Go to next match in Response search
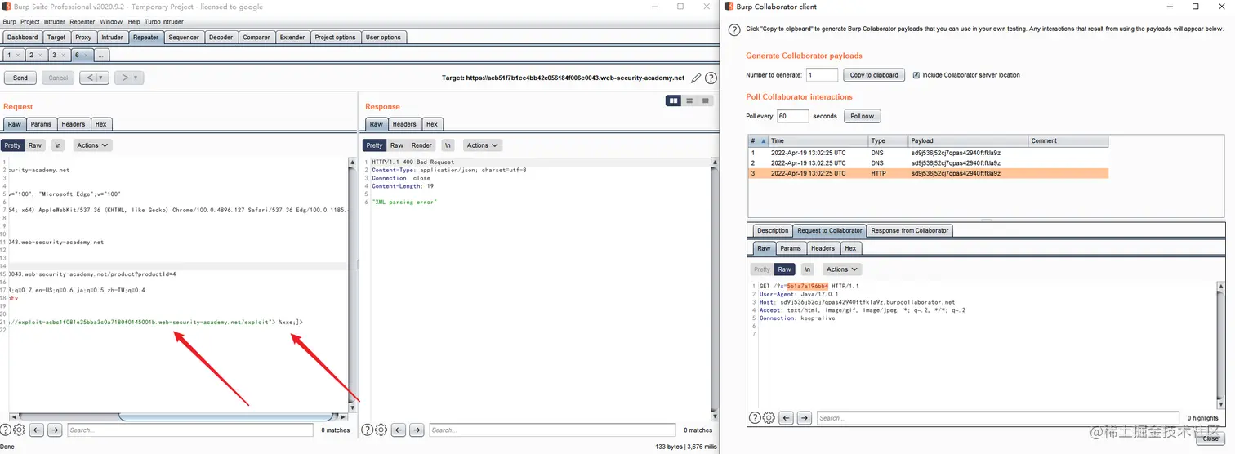This screenshot has width=1235, height=454. [417, 430]
